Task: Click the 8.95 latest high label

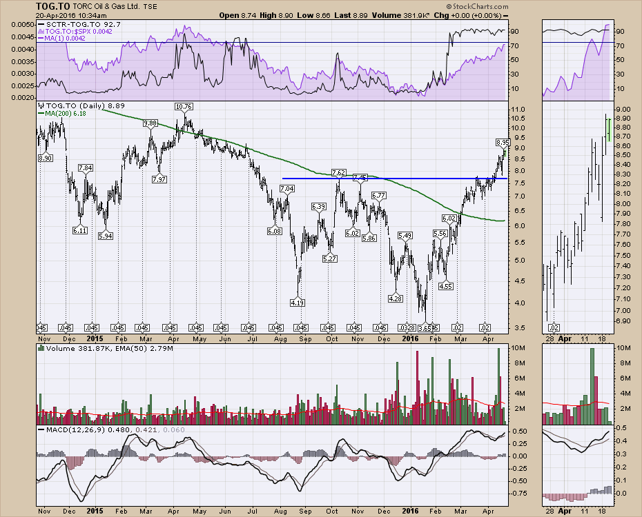Action: [503, 142]
